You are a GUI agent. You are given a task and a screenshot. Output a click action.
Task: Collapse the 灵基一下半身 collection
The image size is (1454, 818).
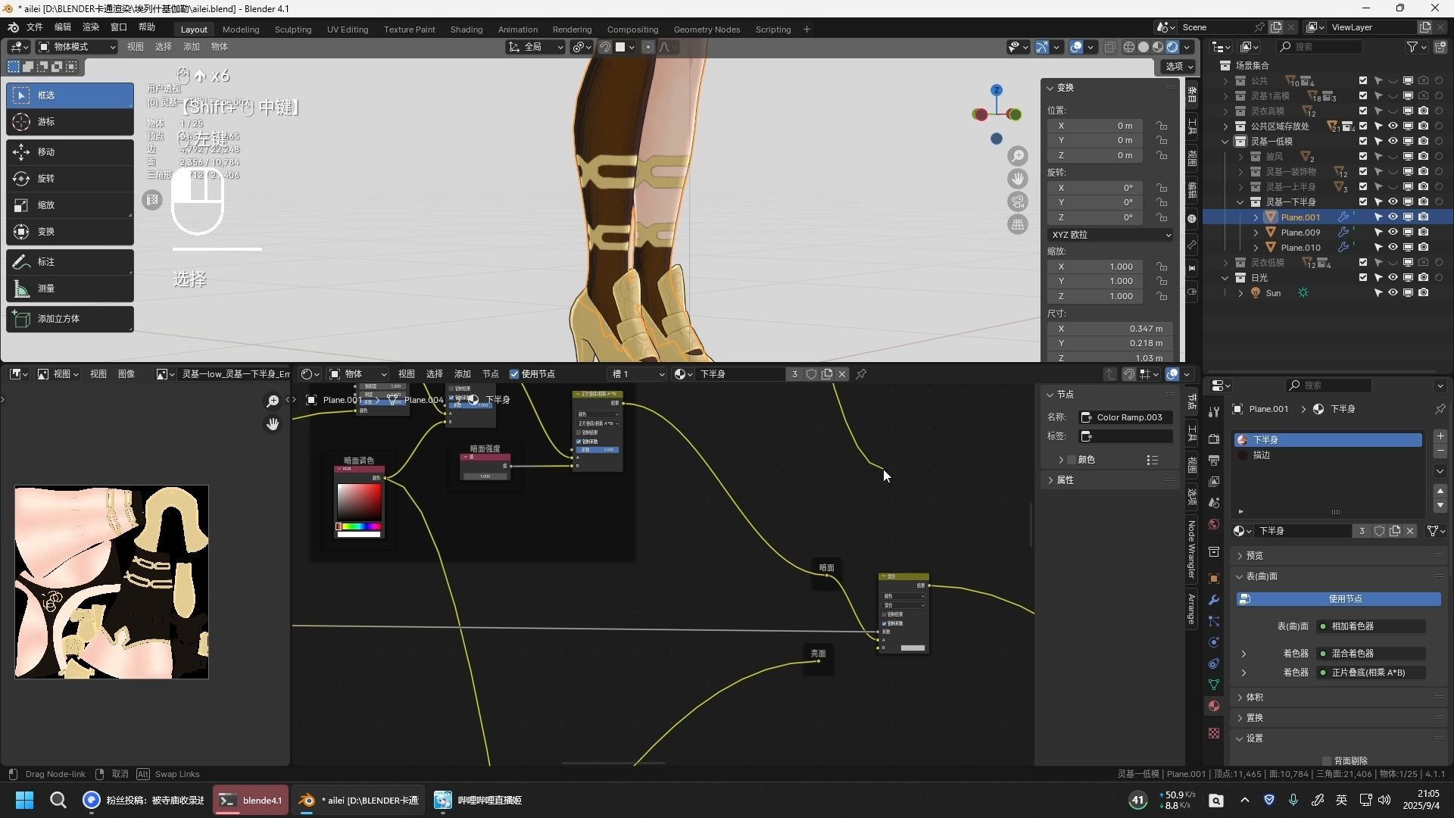coord(1240,202)
